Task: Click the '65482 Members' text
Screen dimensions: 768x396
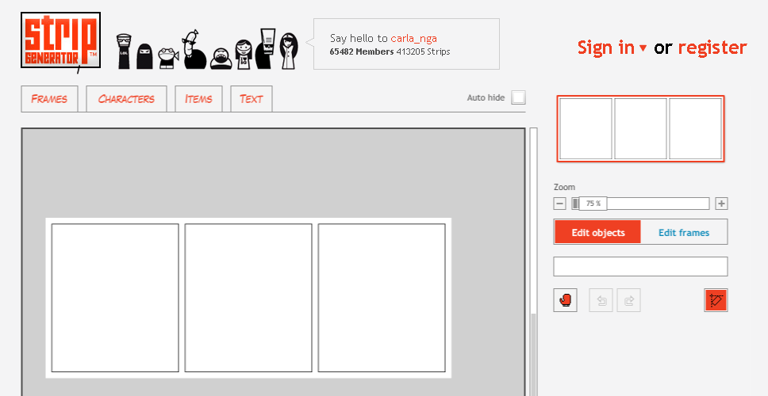Action: coord(362,51)
